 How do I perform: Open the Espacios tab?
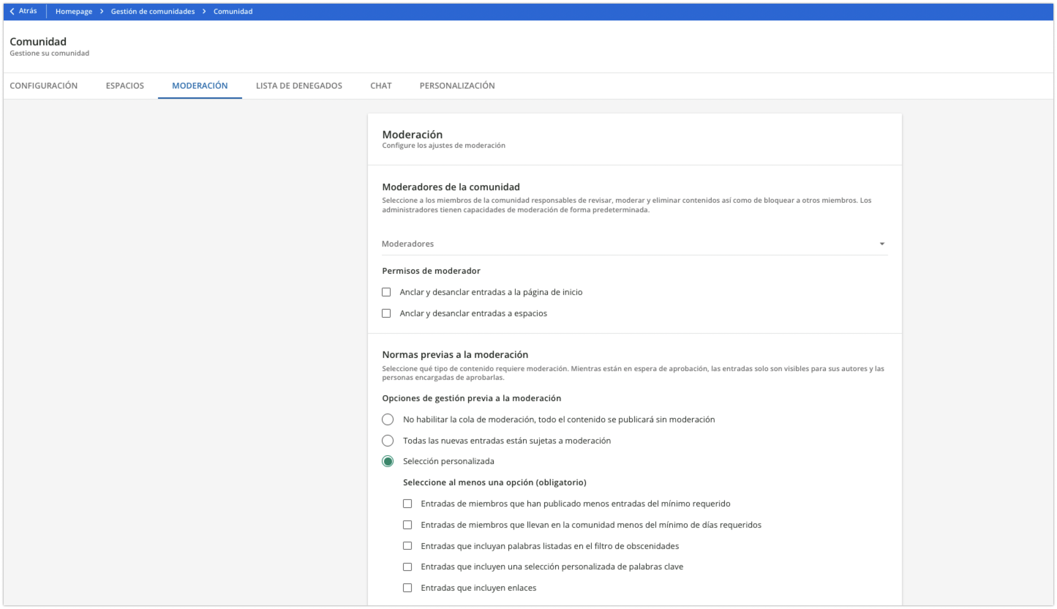coord(125,86)
